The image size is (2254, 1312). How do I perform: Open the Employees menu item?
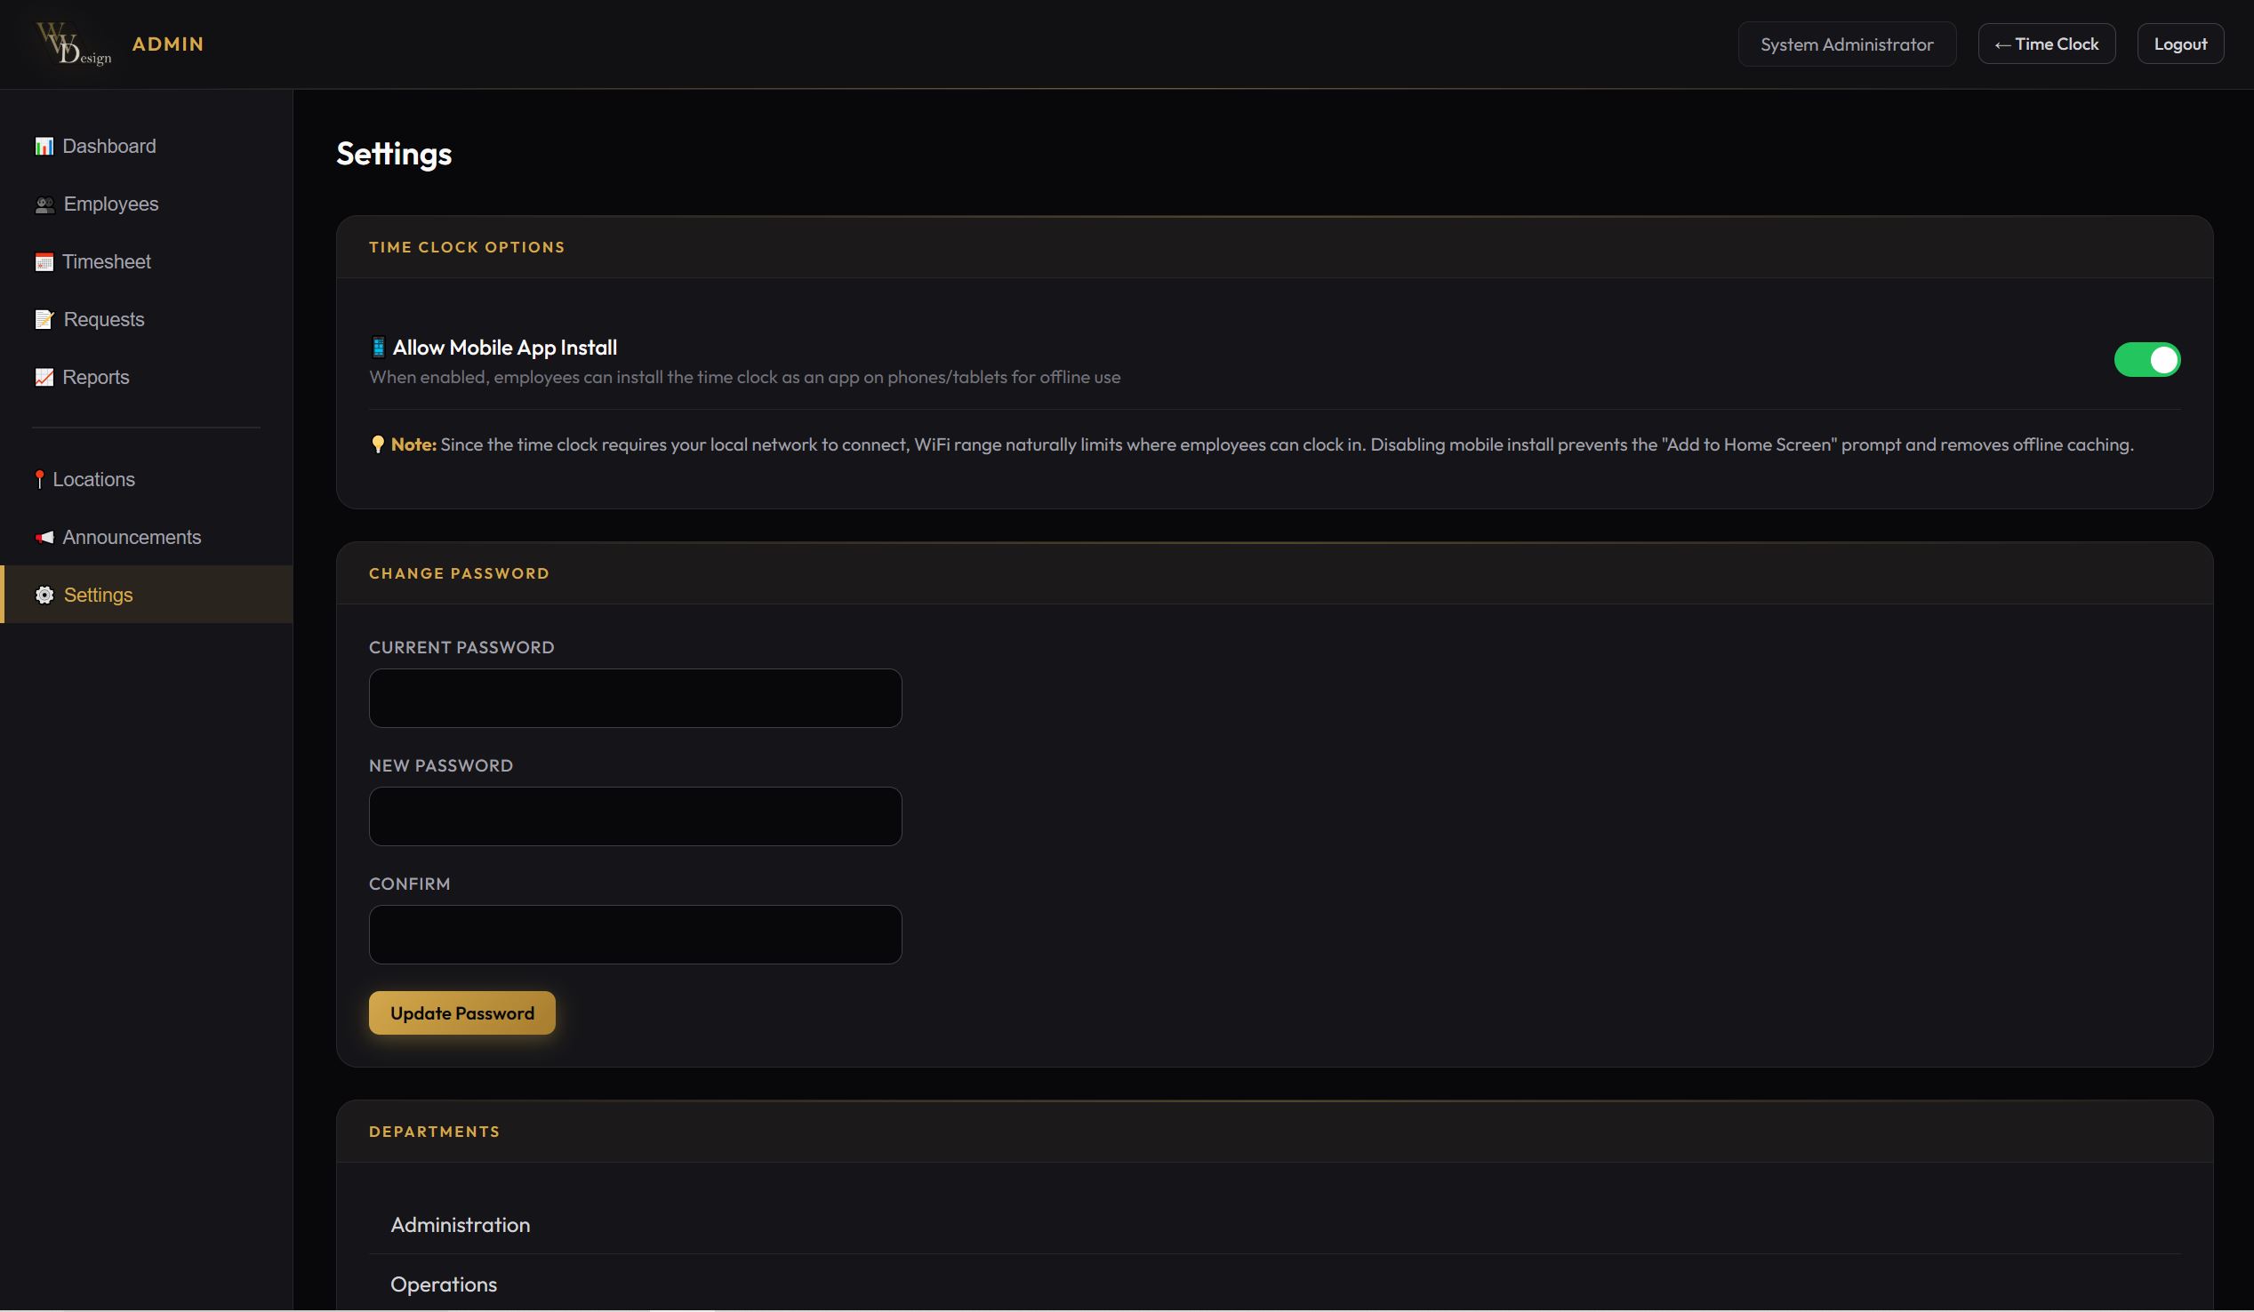[111, 204]
